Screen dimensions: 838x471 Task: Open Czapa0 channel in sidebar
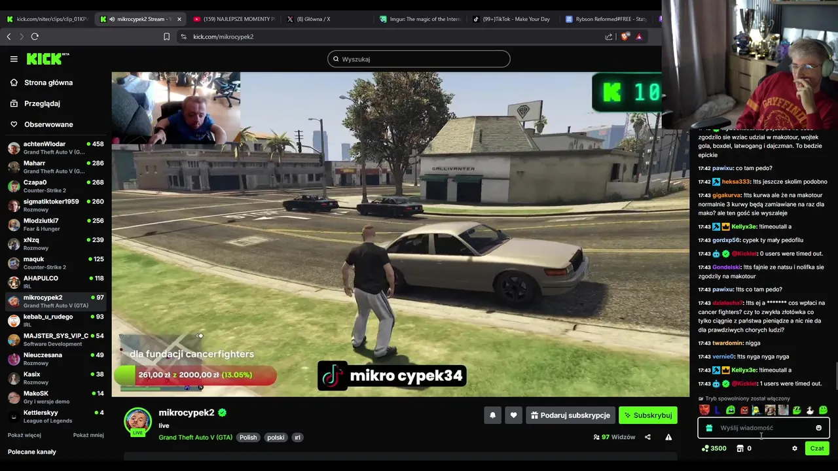point(56,186)
